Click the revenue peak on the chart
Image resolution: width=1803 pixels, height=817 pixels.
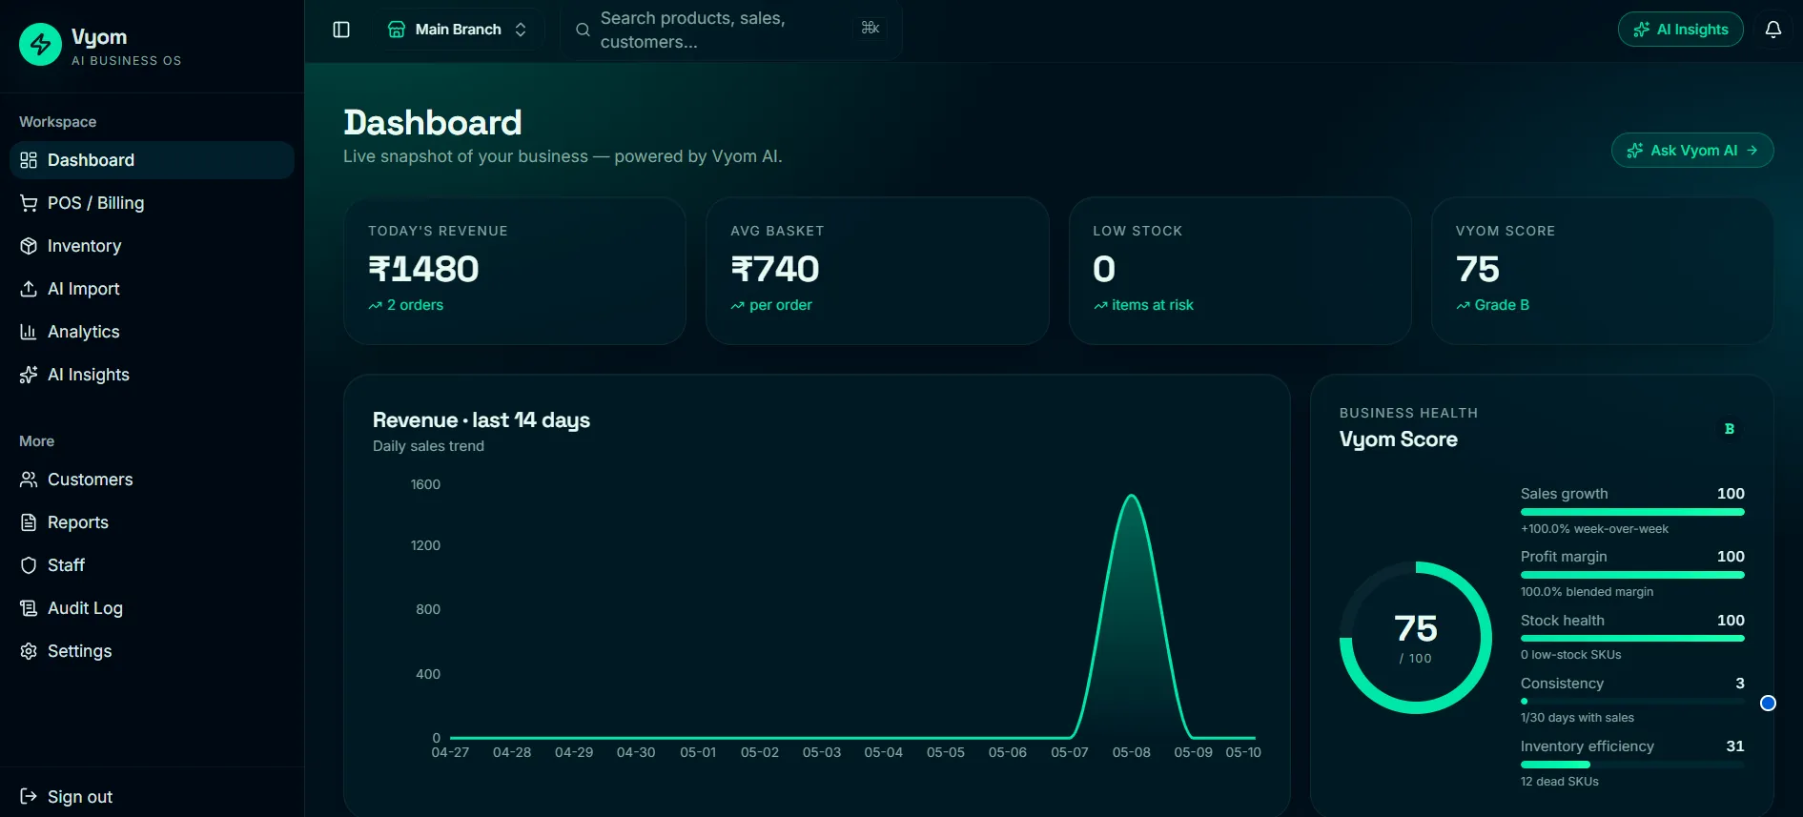[1132, 496]
